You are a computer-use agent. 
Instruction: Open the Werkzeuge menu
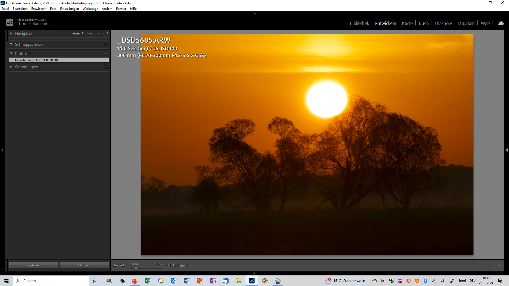[x=90, y=9]
